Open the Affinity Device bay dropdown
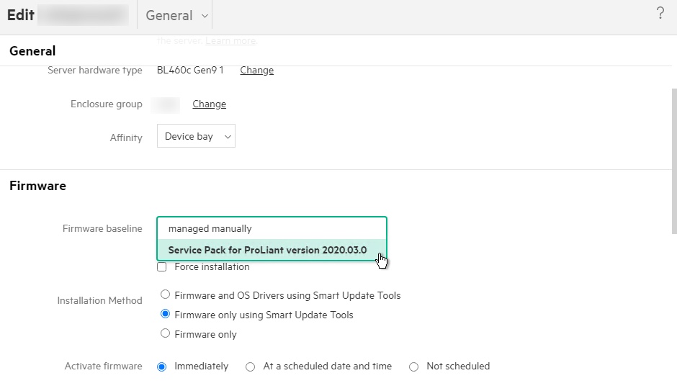 click(196, 136)
